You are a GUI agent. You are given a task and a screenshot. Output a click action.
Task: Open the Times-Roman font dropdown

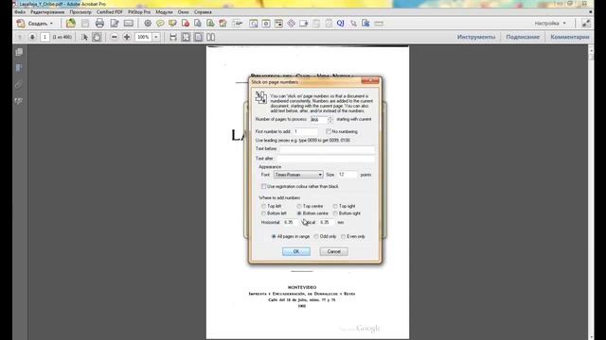(298, 175)
